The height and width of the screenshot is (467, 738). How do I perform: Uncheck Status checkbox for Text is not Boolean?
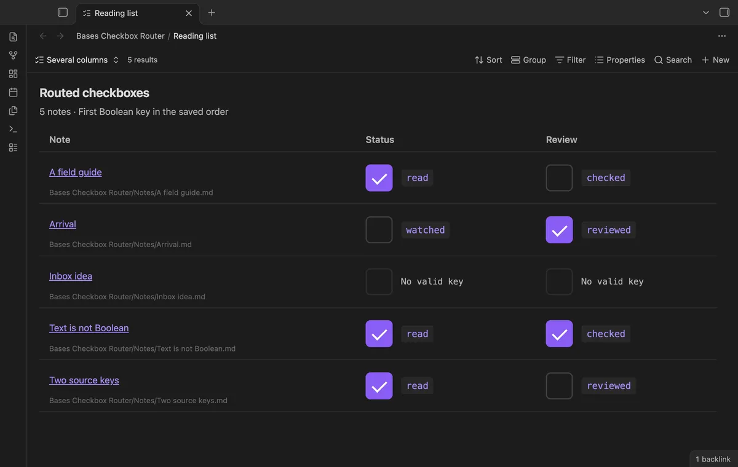pos(379,334)
